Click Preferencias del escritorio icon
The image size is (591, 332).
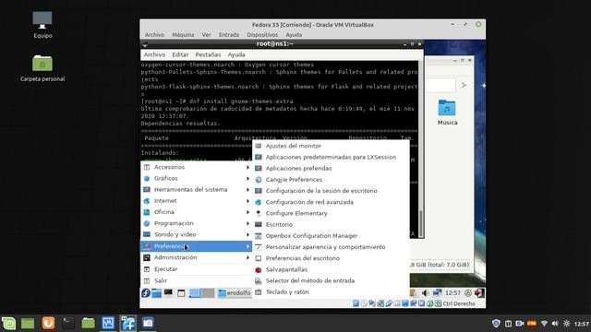pyautogui.click(x=259, y=258)
